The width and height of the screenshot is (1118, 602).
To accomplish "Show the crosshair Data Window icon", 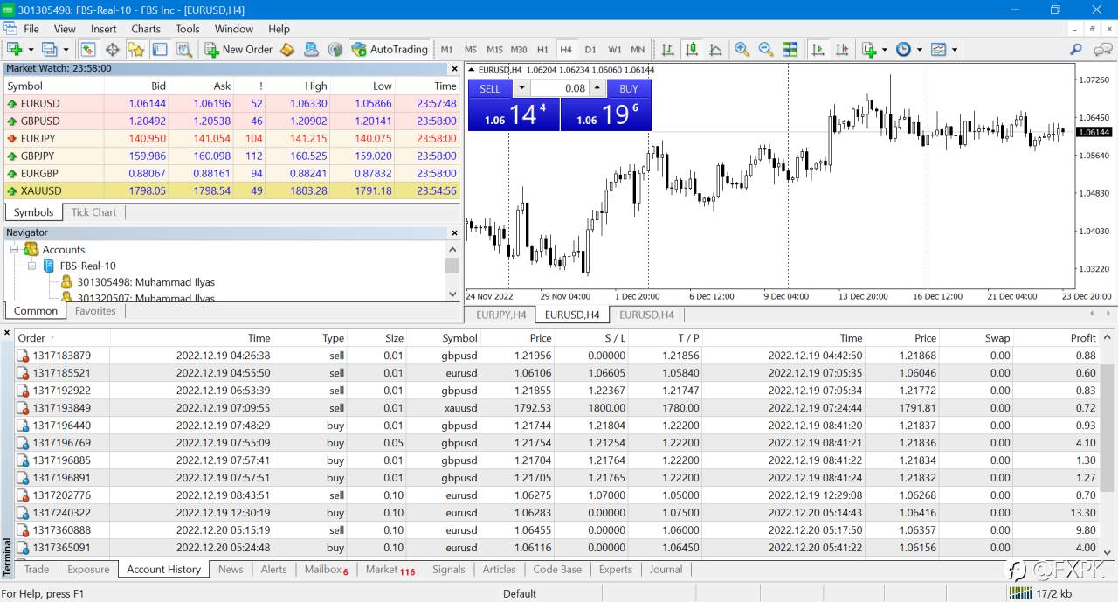I will point(113,50).
